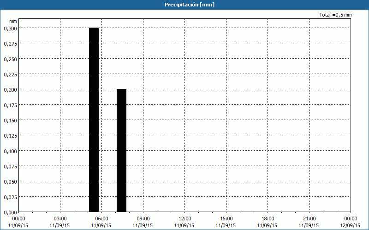Viewport: 369px width, 230px height.
Task: Select the tall 0,300 mm precipitation bar
Action: 94,120
